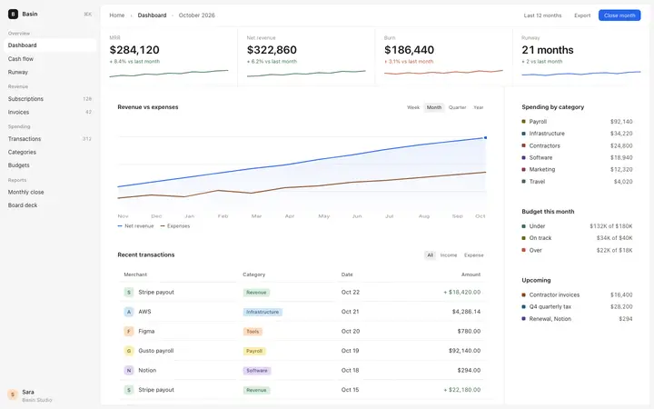This screenshot has height=409, width=654.
Task: Toggle Net revenue legend entry
Action: pos(135,226)
